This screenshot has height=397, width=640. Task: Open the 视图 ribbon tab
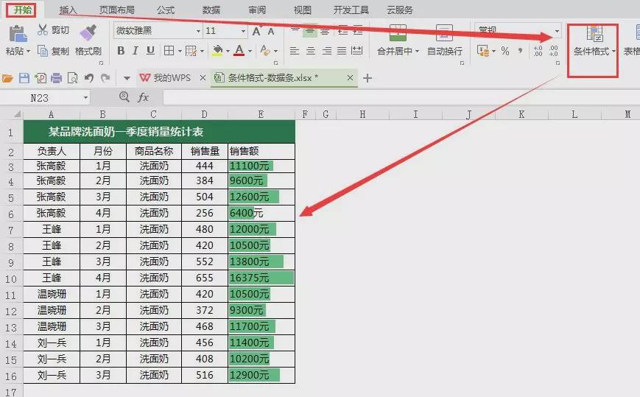pyautogui.click(x=303, y=10)
